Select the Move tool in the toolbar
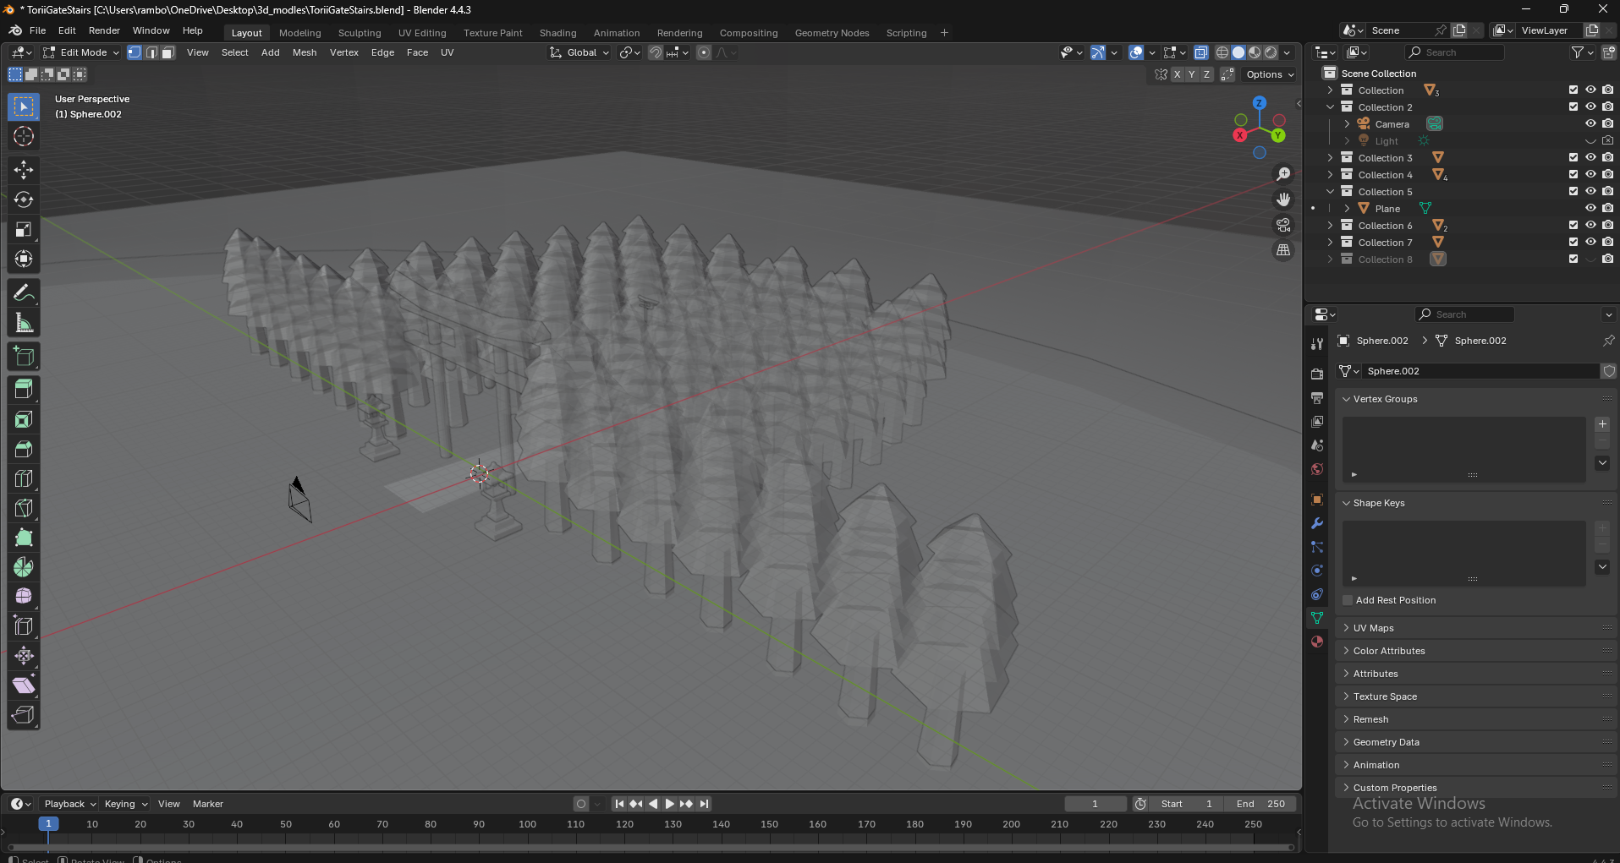1620x863 pixels. (24, 170)
